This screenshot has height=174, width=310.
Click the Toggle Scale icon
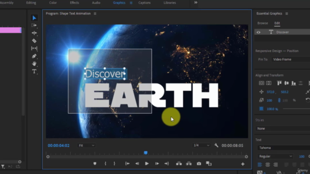point(262,100)
